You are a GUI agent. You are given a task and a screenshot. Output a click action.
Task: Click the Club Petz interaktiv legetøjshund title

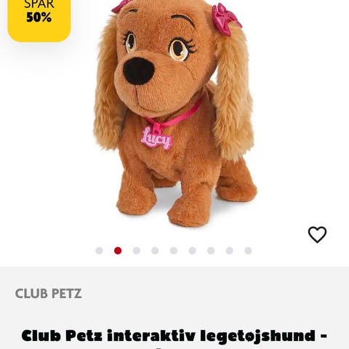click(174, 337)
